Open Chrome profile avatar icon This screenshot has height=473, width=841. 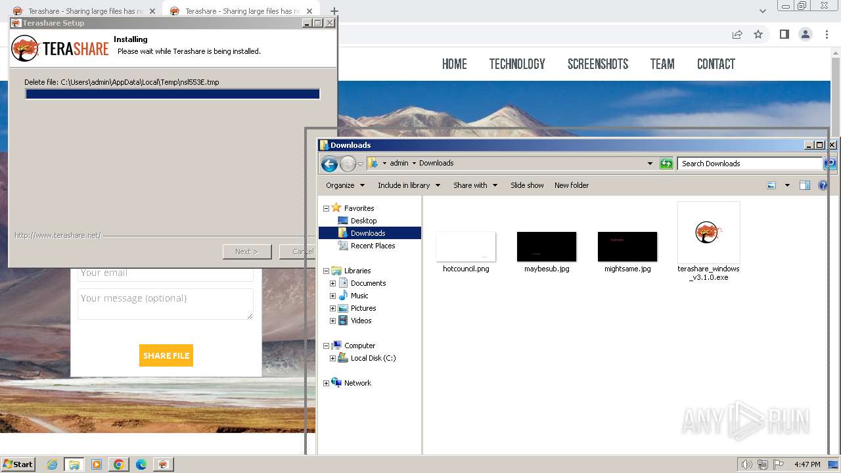pos(805,34)
